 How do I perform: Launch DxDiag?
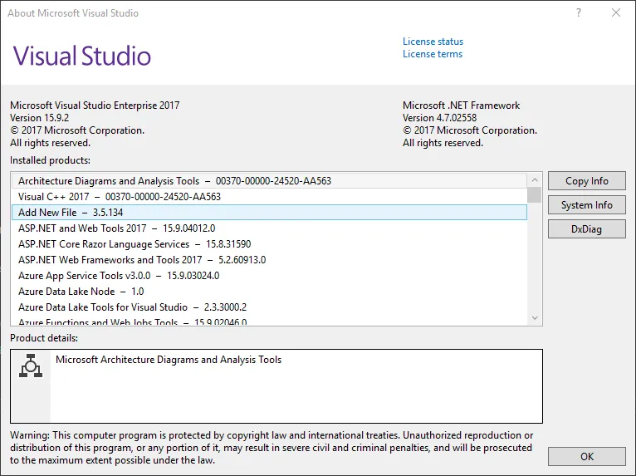(x=586, y=229)
